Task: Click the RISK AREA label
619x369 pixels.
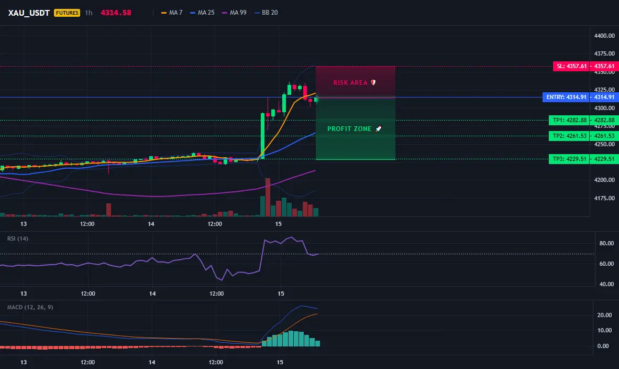Action: point(350,83)
